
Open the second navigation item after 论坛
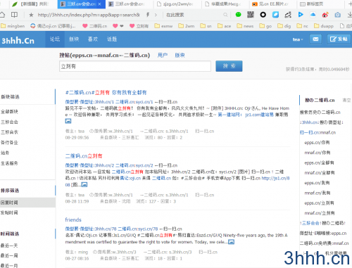[74, 39]
